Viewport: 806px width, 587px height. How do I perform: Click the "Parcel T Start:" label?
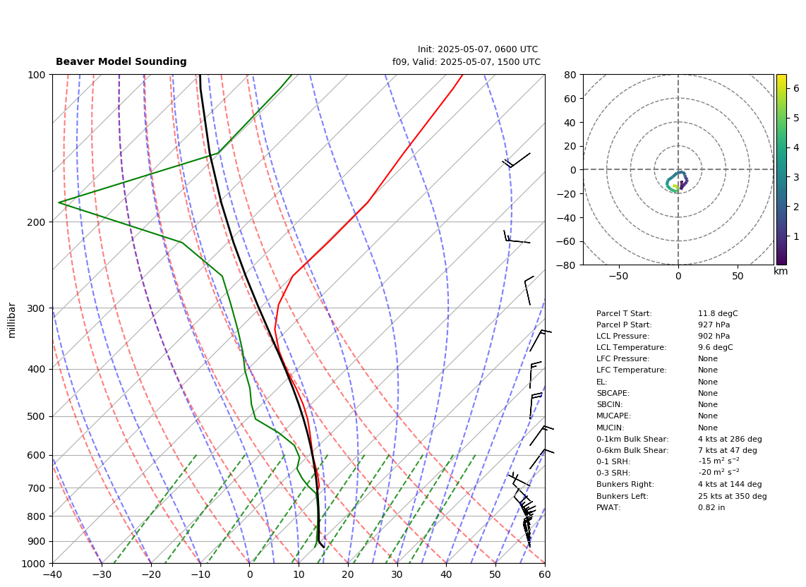[x=624, y=313]
